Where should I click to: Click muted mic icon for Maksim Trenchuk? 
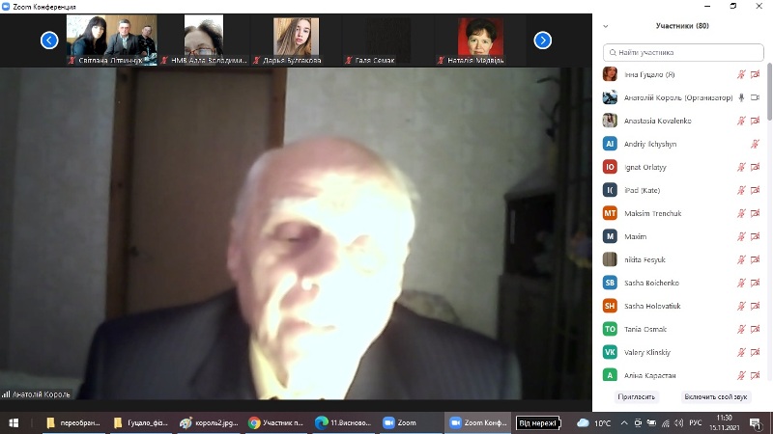pos(741,213)
